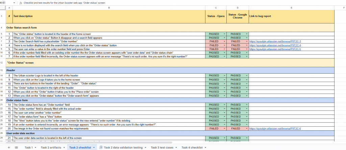The height and width of the screenshot is (150, 346).
Task: Open the all sheets list icon
Action: coord(17,148)
